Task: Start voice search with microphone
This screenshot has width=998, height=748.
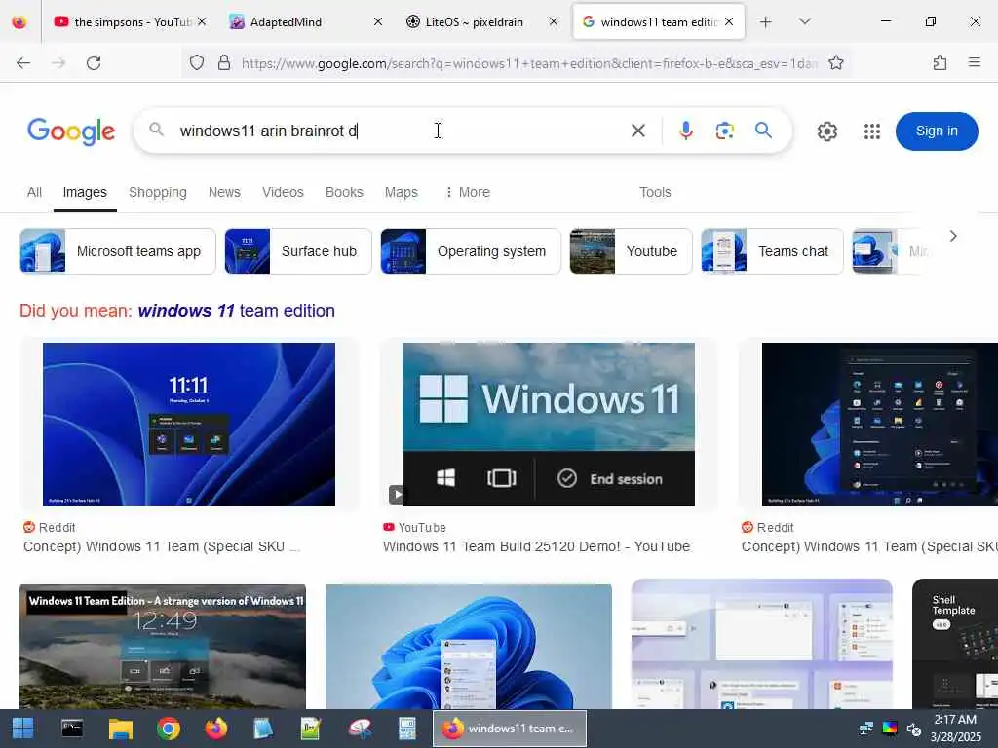Action: 685,131
